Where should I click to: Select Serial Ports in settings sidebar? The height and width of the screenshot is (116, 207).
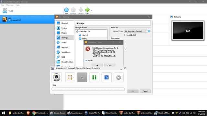[x=65, y=52]
